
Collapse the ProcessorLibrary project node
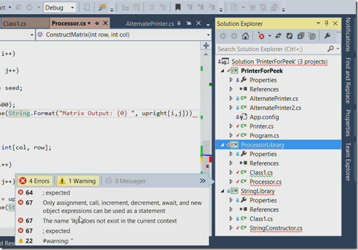pyautogui.click(x=222, y=145)
